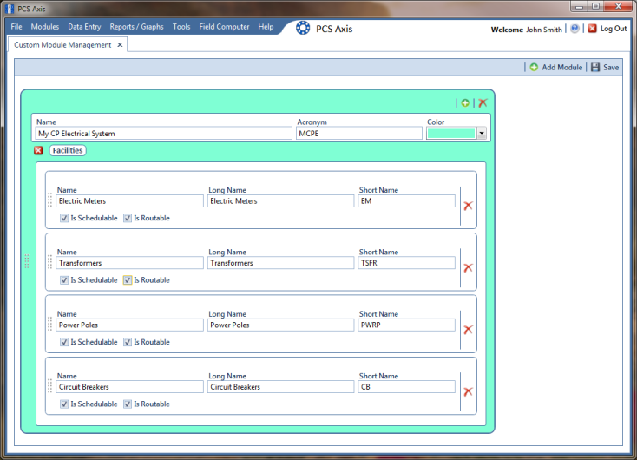Click the Circuit Breakers Name field
Screen dimensions: 637x460
pyautogui.click(x=129, y=387)
